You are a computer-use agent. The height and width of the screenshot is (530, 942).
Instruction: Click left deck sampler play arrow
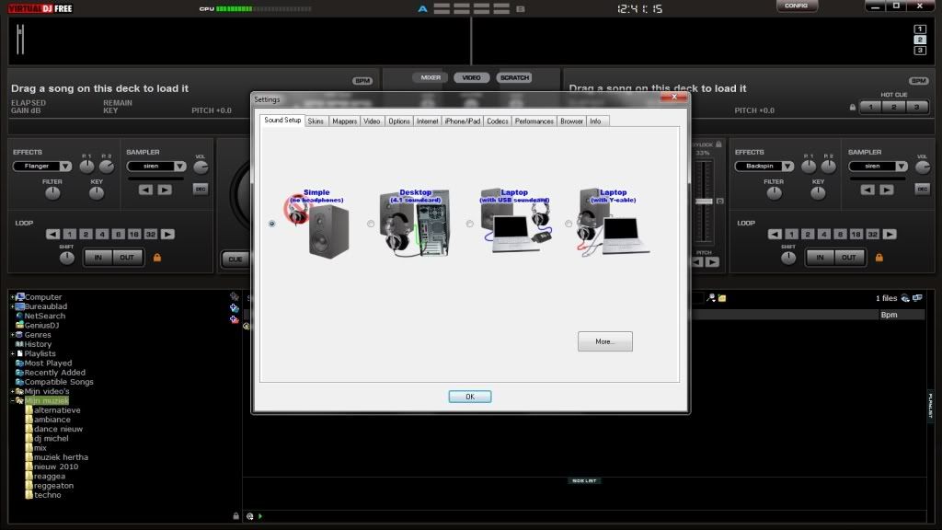pyautogui.click(x=165, y=190)
